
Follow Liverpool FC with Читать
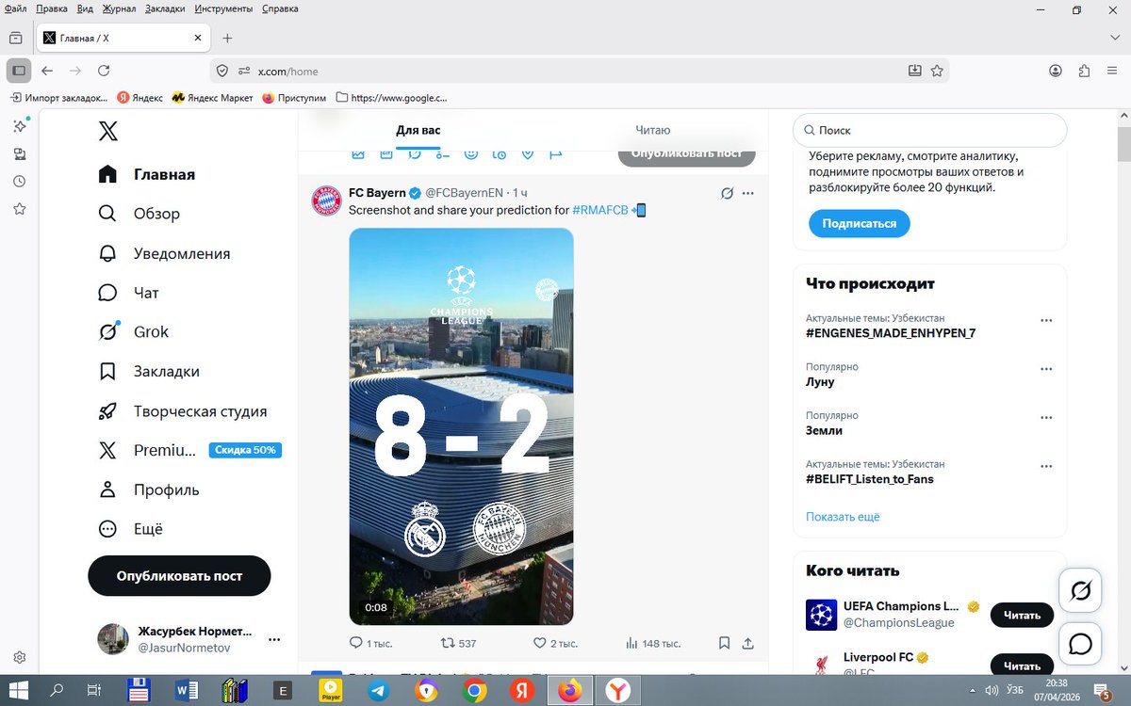point(1022,666)
